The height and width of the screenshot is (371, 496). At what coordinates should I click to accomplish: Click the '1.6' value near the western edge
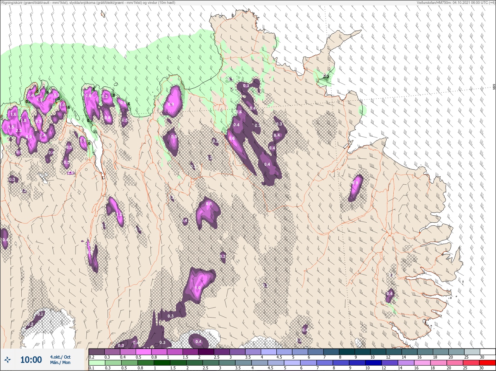pos(13,115)
